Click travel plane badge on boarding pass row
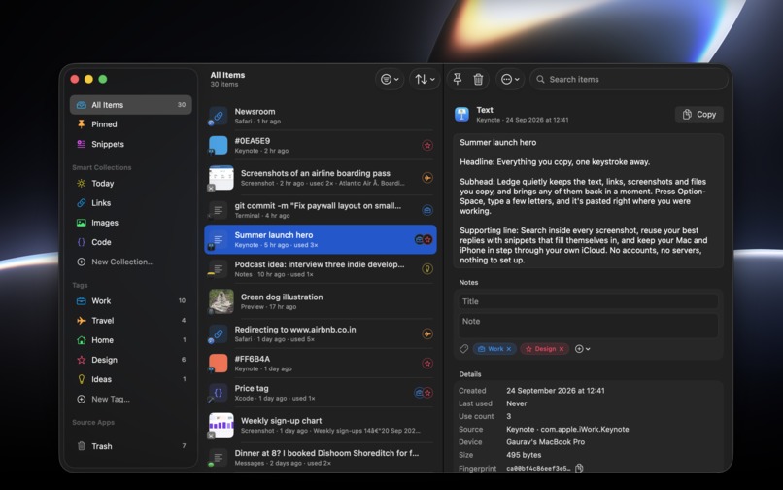 427,178
